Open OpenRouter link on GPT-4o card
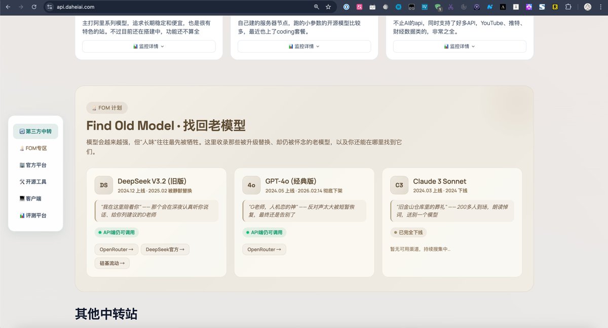This screenshot has width=608, height=328. 264,249
